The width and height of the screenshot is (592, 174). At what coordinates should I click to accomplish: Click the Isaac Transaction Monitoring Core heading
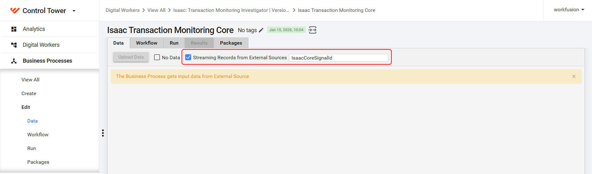pos(170,30)
